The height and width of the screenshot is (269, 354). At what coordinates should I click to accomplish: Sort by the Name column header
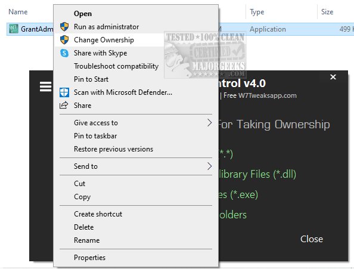[x=18, y=12]
